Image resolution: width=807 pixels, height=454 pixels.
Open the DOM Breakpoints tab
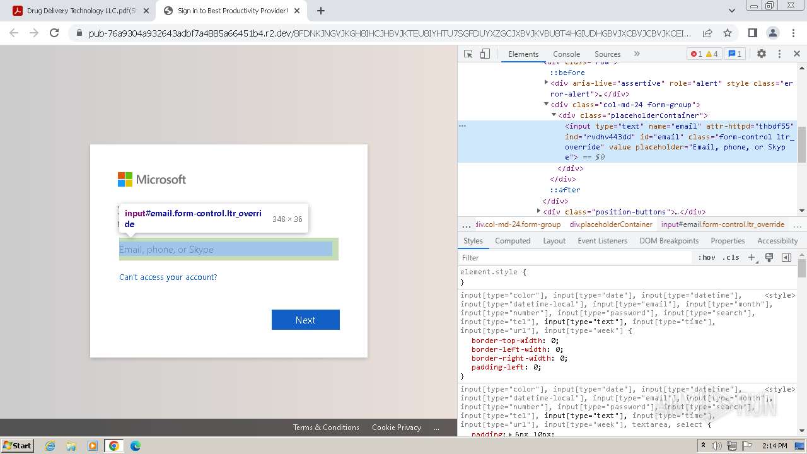(669, 241)
